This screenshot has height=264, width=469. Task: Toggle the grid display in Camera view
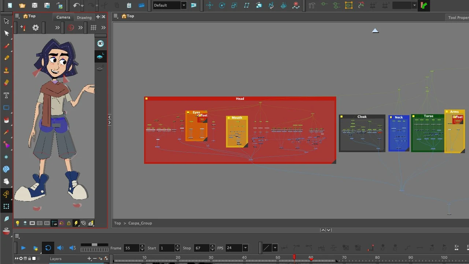coord(93,27)
